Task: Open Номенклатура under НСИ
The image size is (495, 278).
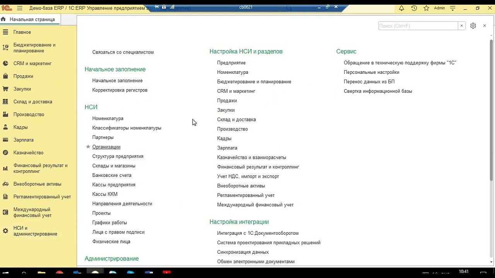Action: 108,119
